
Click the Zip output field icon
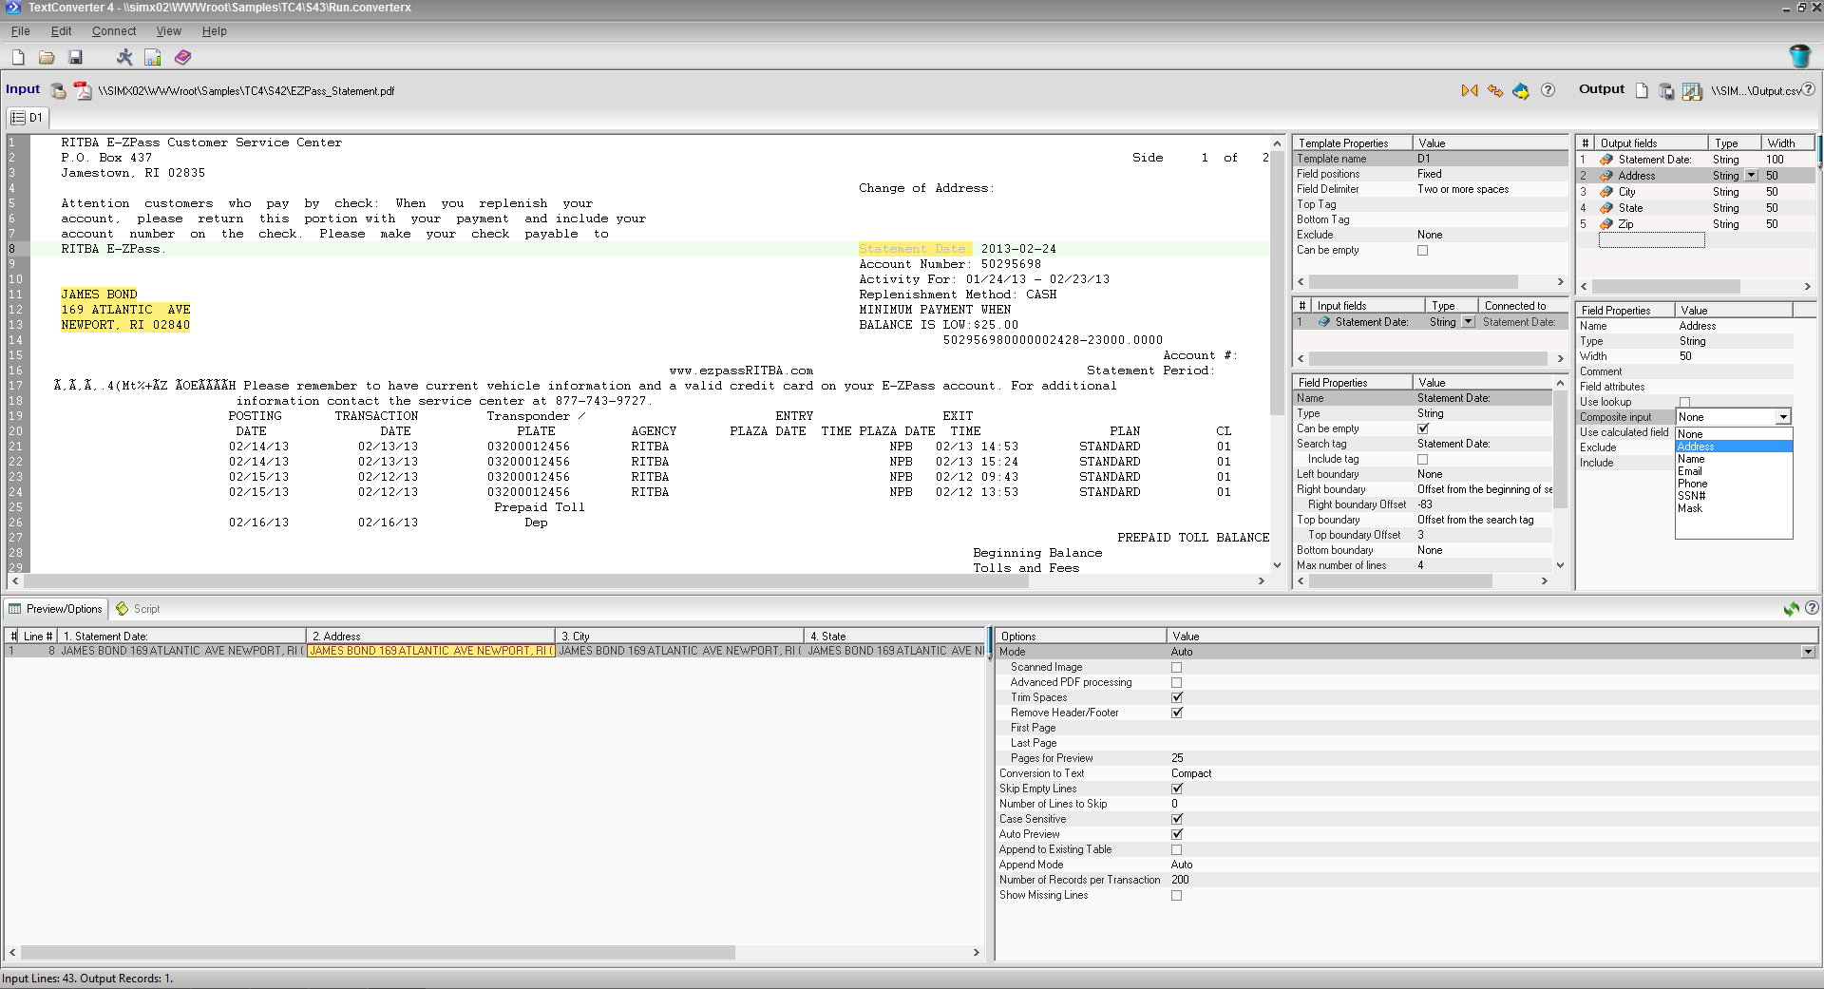pyautogui.click(x=1606, y=224)
